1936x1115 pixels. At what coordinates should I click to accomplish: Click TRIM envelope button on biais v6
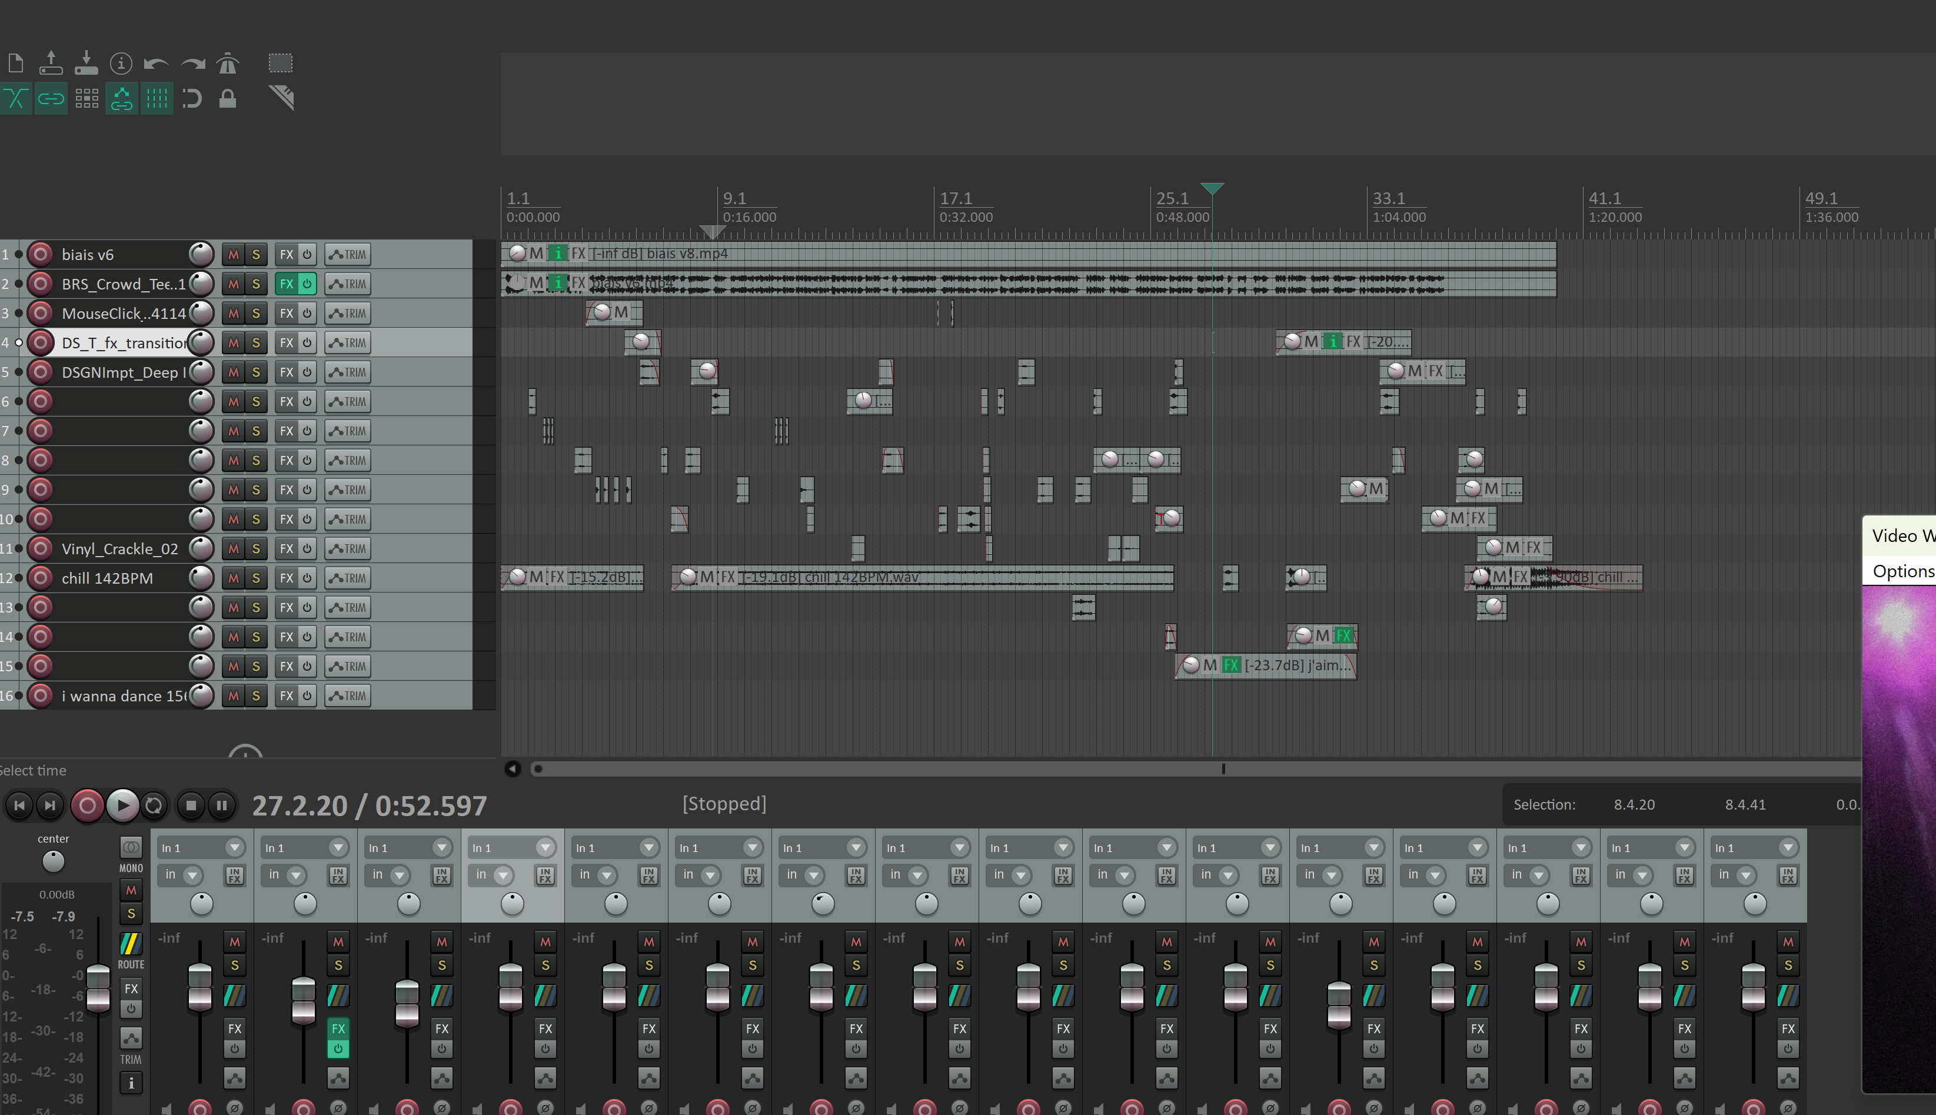click(348, 255)
